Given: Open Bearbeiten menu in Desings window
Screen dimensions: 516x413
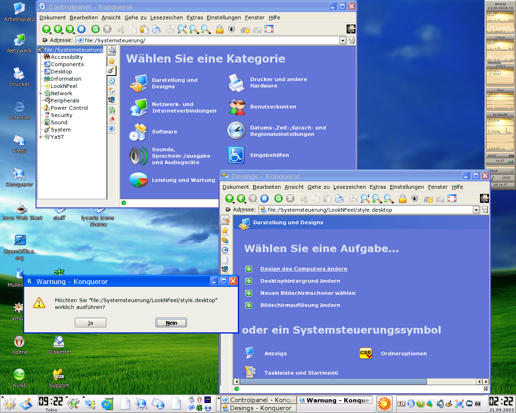Looking at the screenshot, I should click(x=267, y=187).
